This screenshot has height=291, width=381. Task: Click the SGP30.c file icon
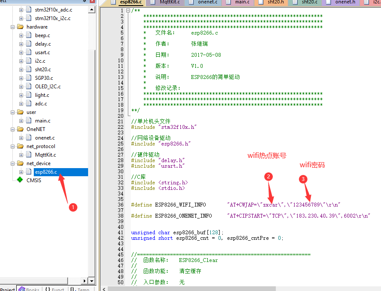point(29,78)
